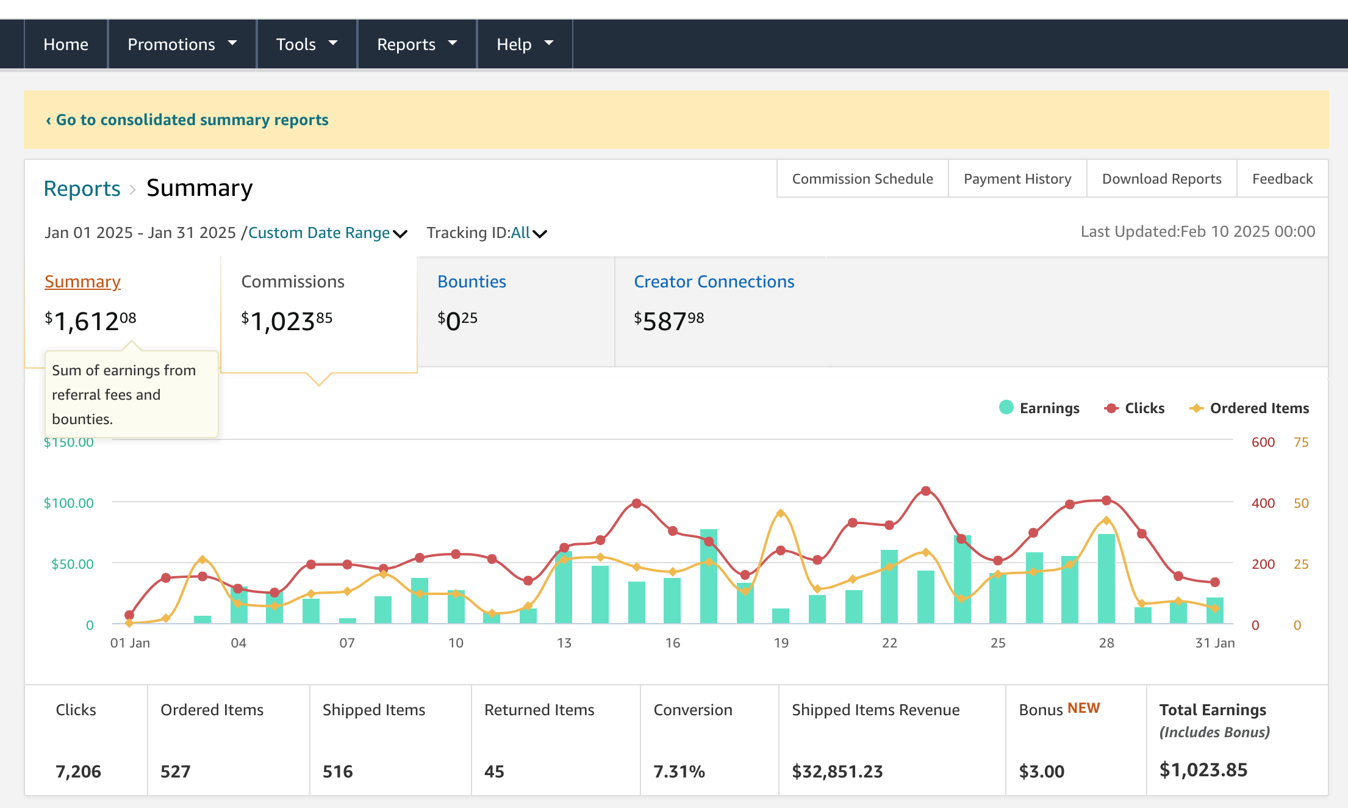Viewport: 1348px width, 808px height.
Task: View Payment History
Action: pos(1017,179)
